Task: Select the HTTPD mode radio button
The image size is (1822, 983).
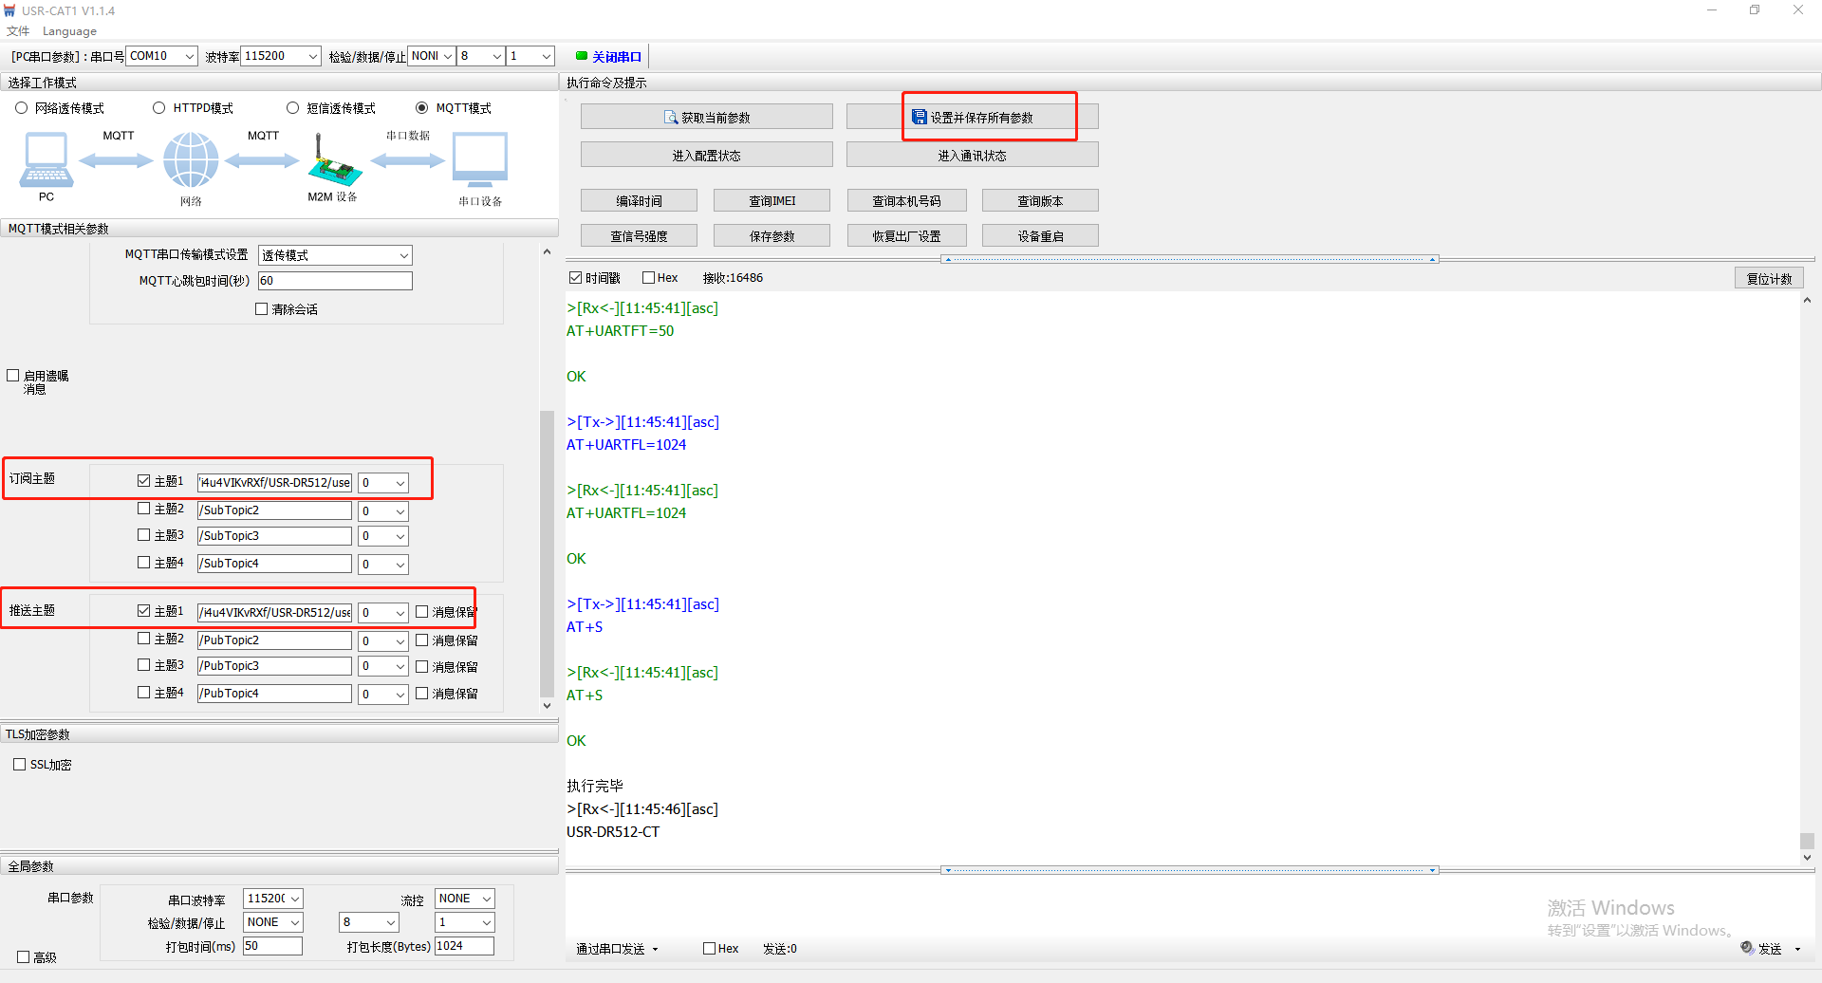Action: (159, 108)
